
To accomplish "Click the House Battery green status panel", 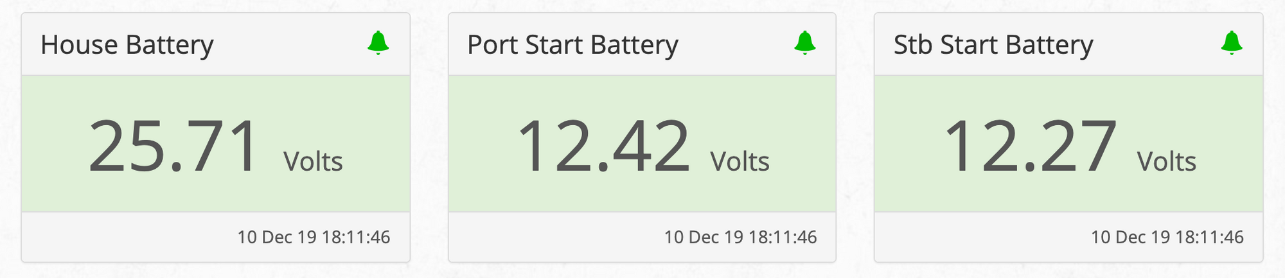I will click(215, 144).
